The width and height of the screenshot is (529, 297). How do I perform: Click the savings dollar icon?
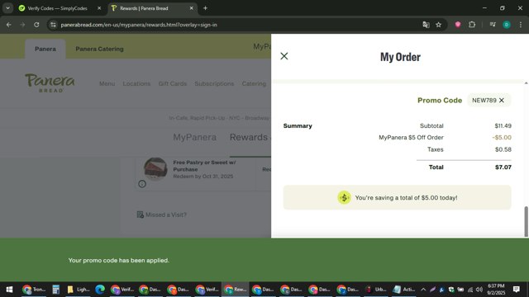click(344, 198)
